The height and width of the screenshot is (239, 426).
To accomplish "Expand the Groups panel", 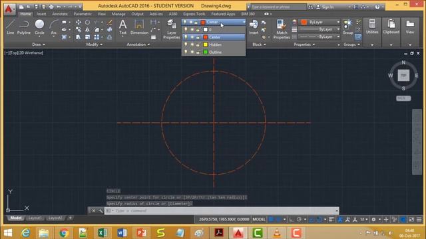I will [351, 44].
